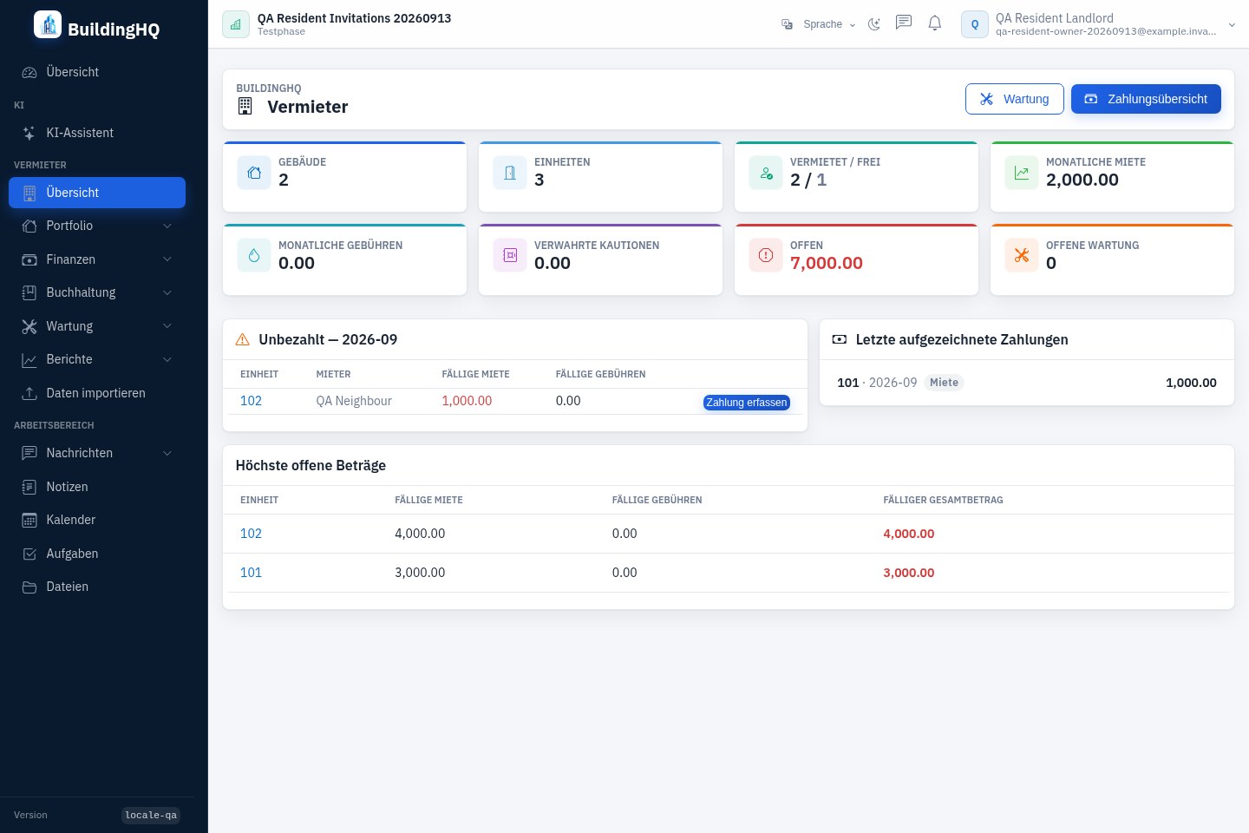
Task: Expand the Portfolio sidebar section
Action: (x=97, y=226)
